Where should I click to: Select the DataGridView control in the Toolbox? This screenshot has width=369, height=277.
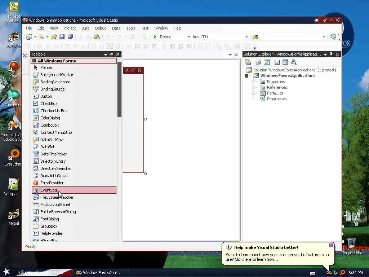tap(74, 140)
